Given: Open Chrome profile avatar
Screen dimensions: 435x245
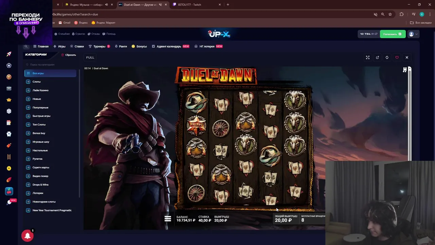Looking at the screenshot, I should [422, 14].
